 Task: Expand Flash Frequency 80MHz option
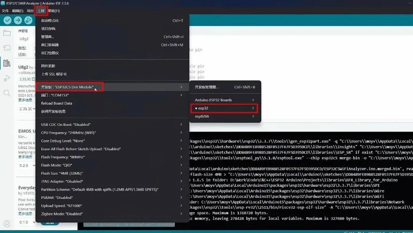coord(112,157)
